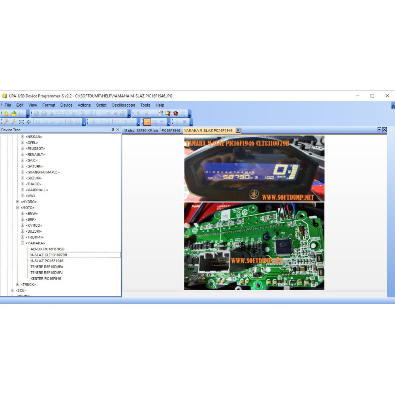Toggle Underline formatting button

108,122
